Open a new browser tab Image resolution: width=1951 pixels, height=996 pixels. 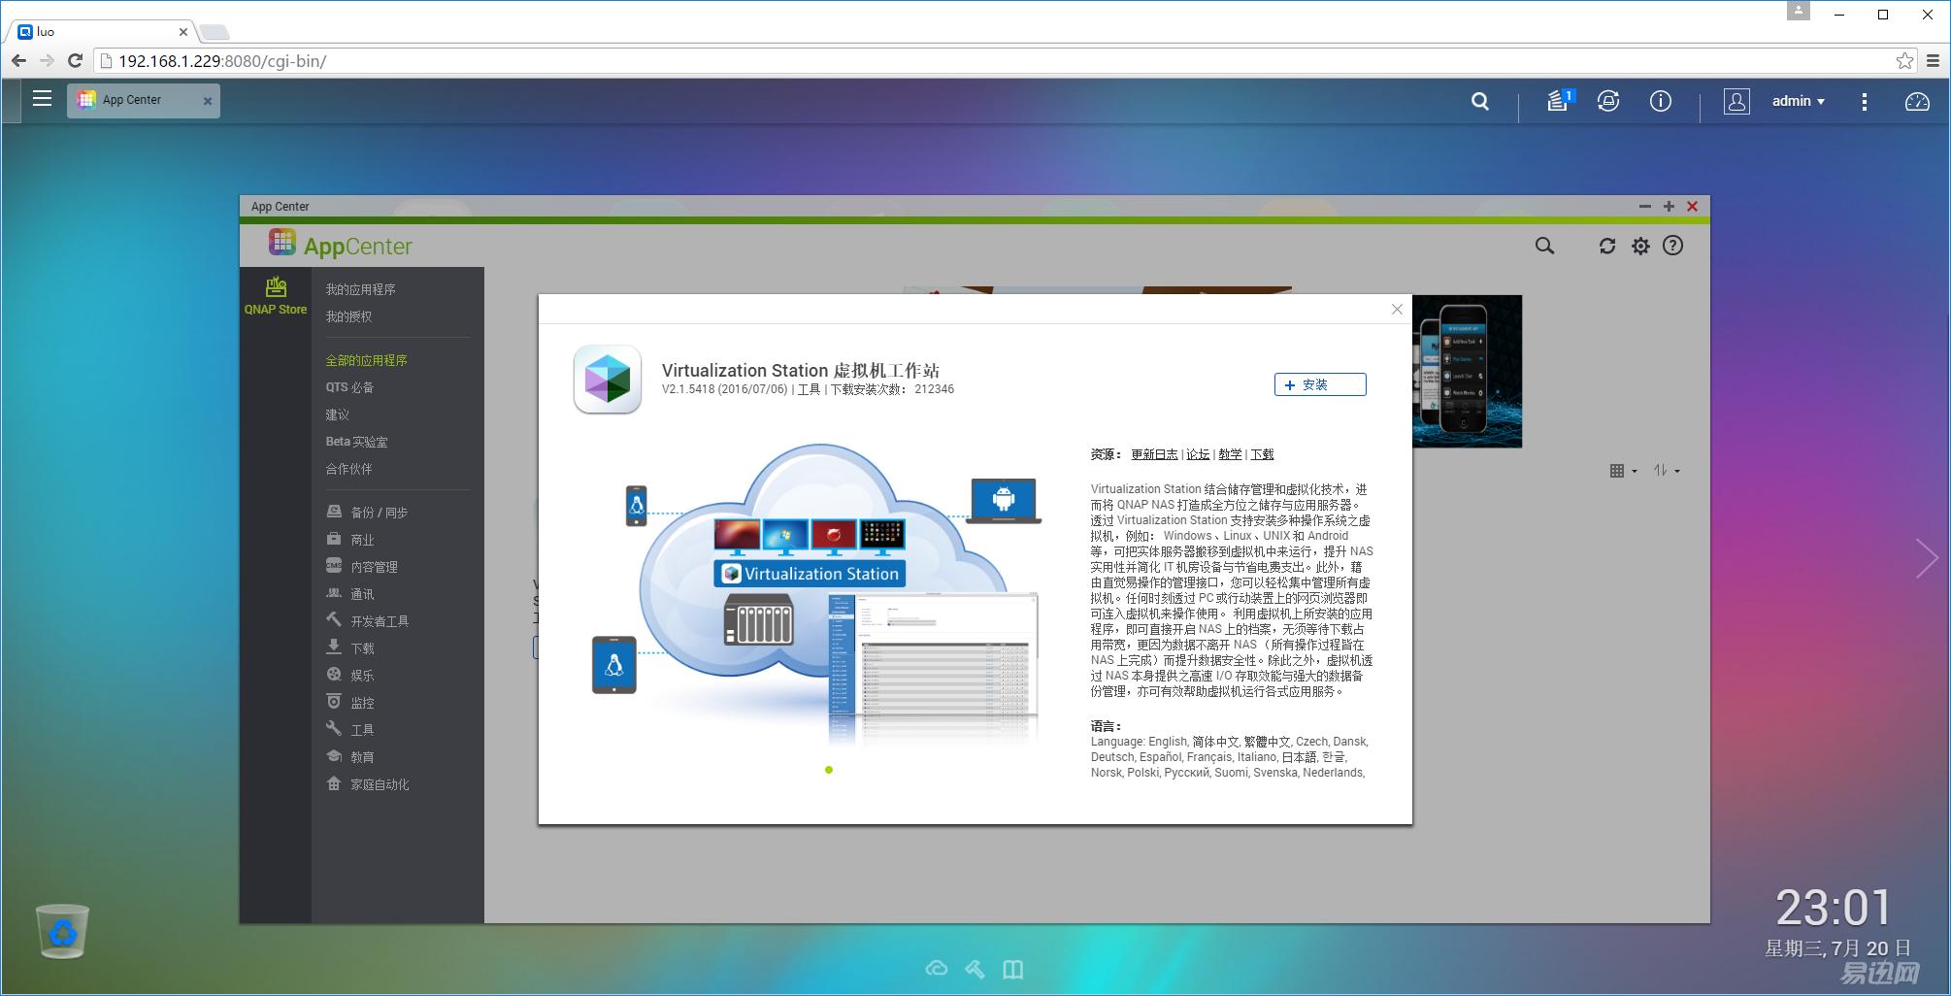215,32
